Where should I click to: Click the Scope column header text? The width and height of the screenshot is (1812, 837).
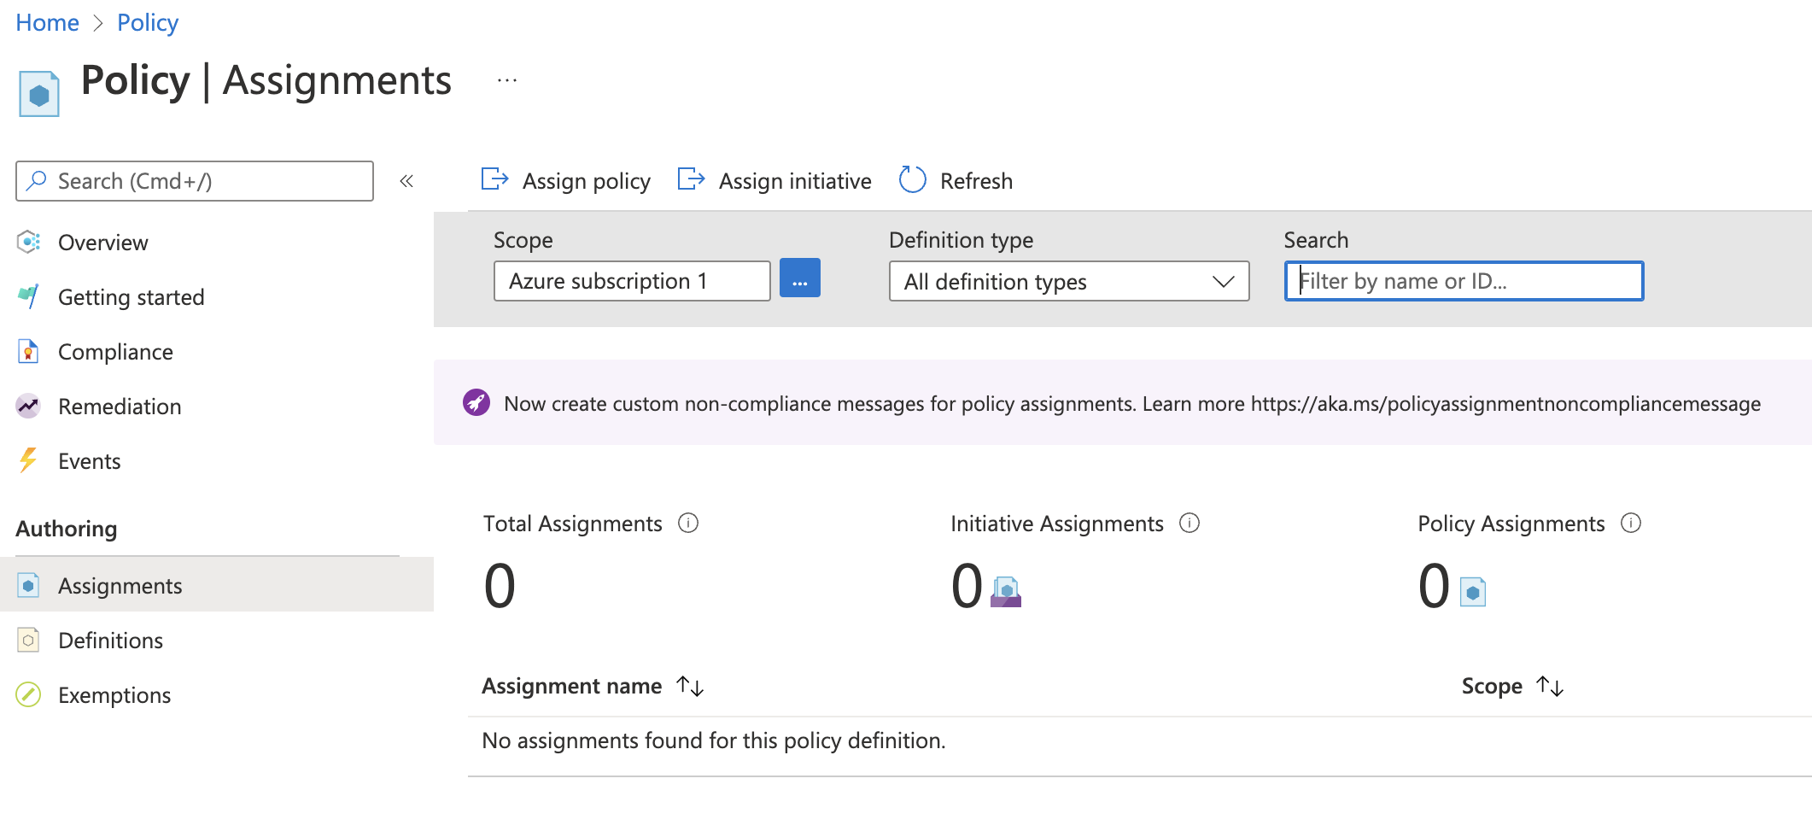pos(1492,686)
